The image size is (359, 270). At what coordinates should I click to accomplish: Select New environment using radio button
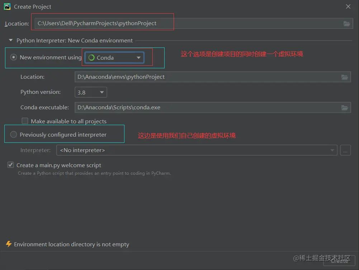tap(14, 57)
